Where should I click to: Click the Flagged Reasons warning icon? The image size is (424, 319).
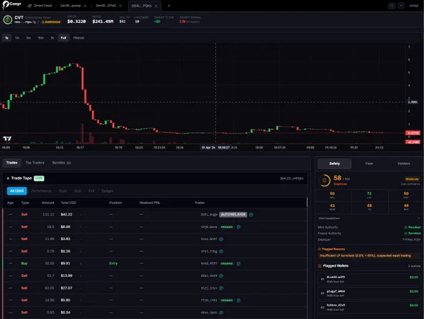coord(319,249)
